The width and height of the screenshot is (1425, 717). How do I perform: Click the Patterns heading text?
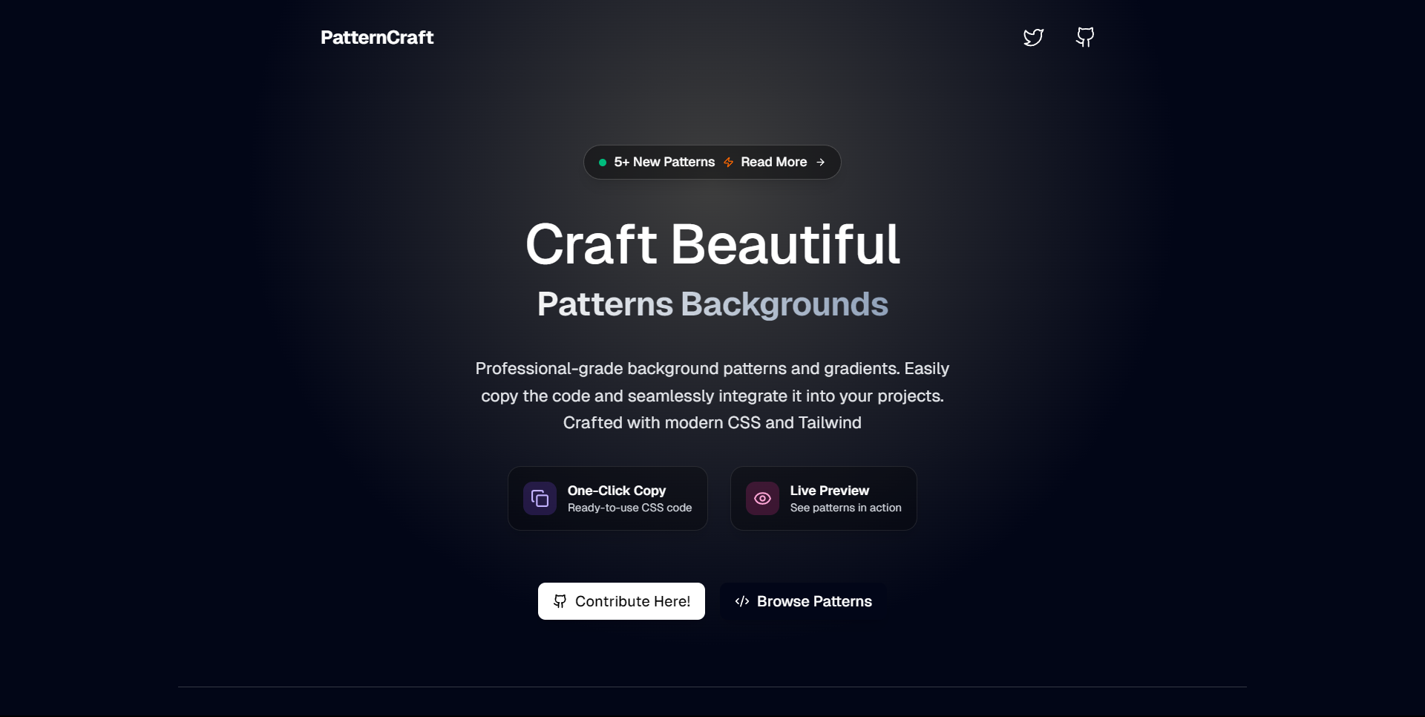[x=604, y=304]
